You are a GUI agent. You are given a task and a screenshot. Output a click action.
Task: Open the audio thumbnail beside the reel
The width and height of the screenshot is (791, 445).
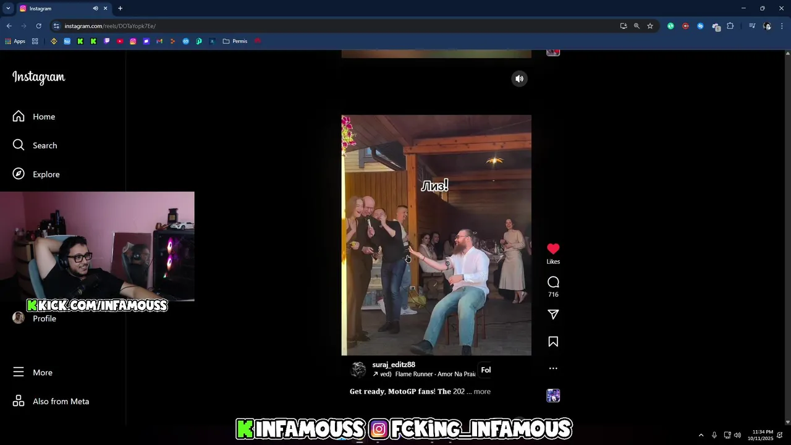(x=553, y=396)
